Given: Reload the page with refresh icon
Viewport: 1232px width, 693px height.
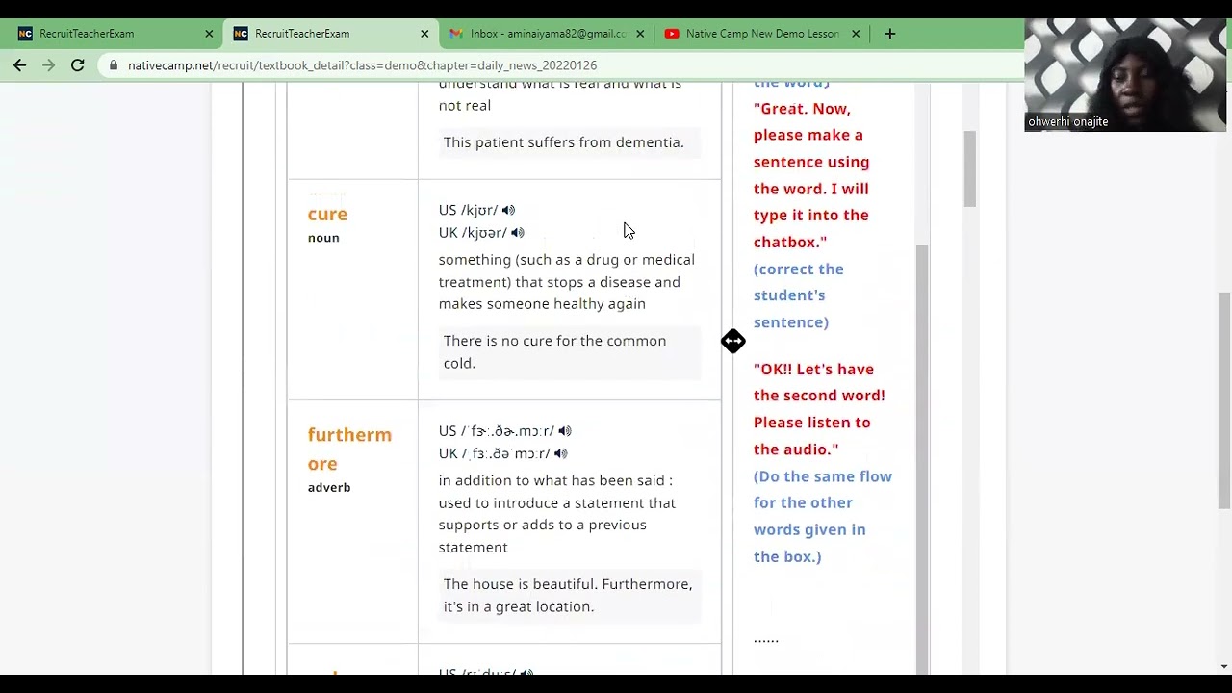Looking at the screenshot, I should pyautogui.click(x=78, y=65).
